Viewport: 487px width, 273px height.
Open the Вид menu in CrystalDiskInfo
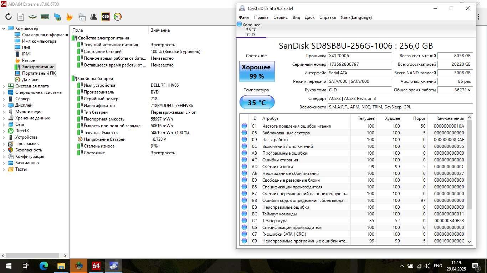[x=296, y=17]
